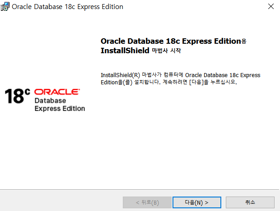
Task: Click the window title "Oracle Database 18c Express Edition"
Action: point(67,7)
